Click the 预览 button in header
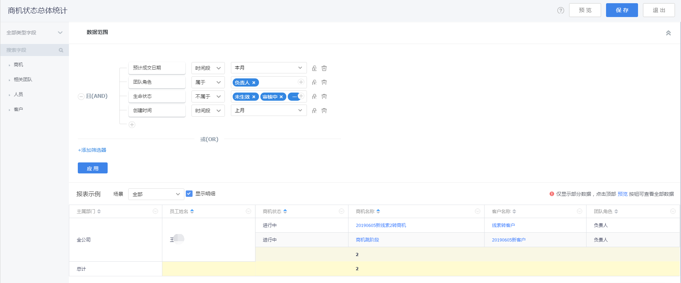681x283 pixels. 585,10
